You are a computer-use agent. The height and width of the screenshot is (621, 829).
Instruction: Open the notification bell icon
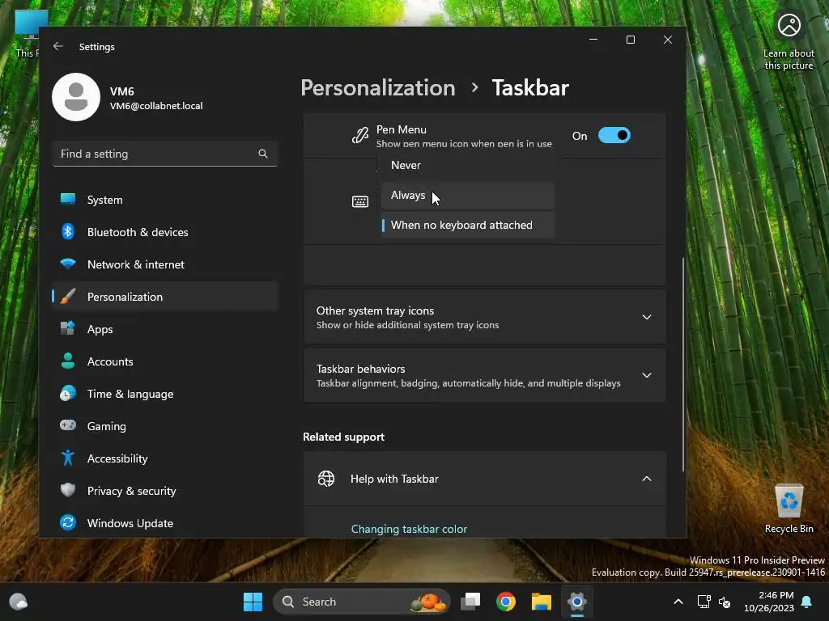(x=807, y=602)
